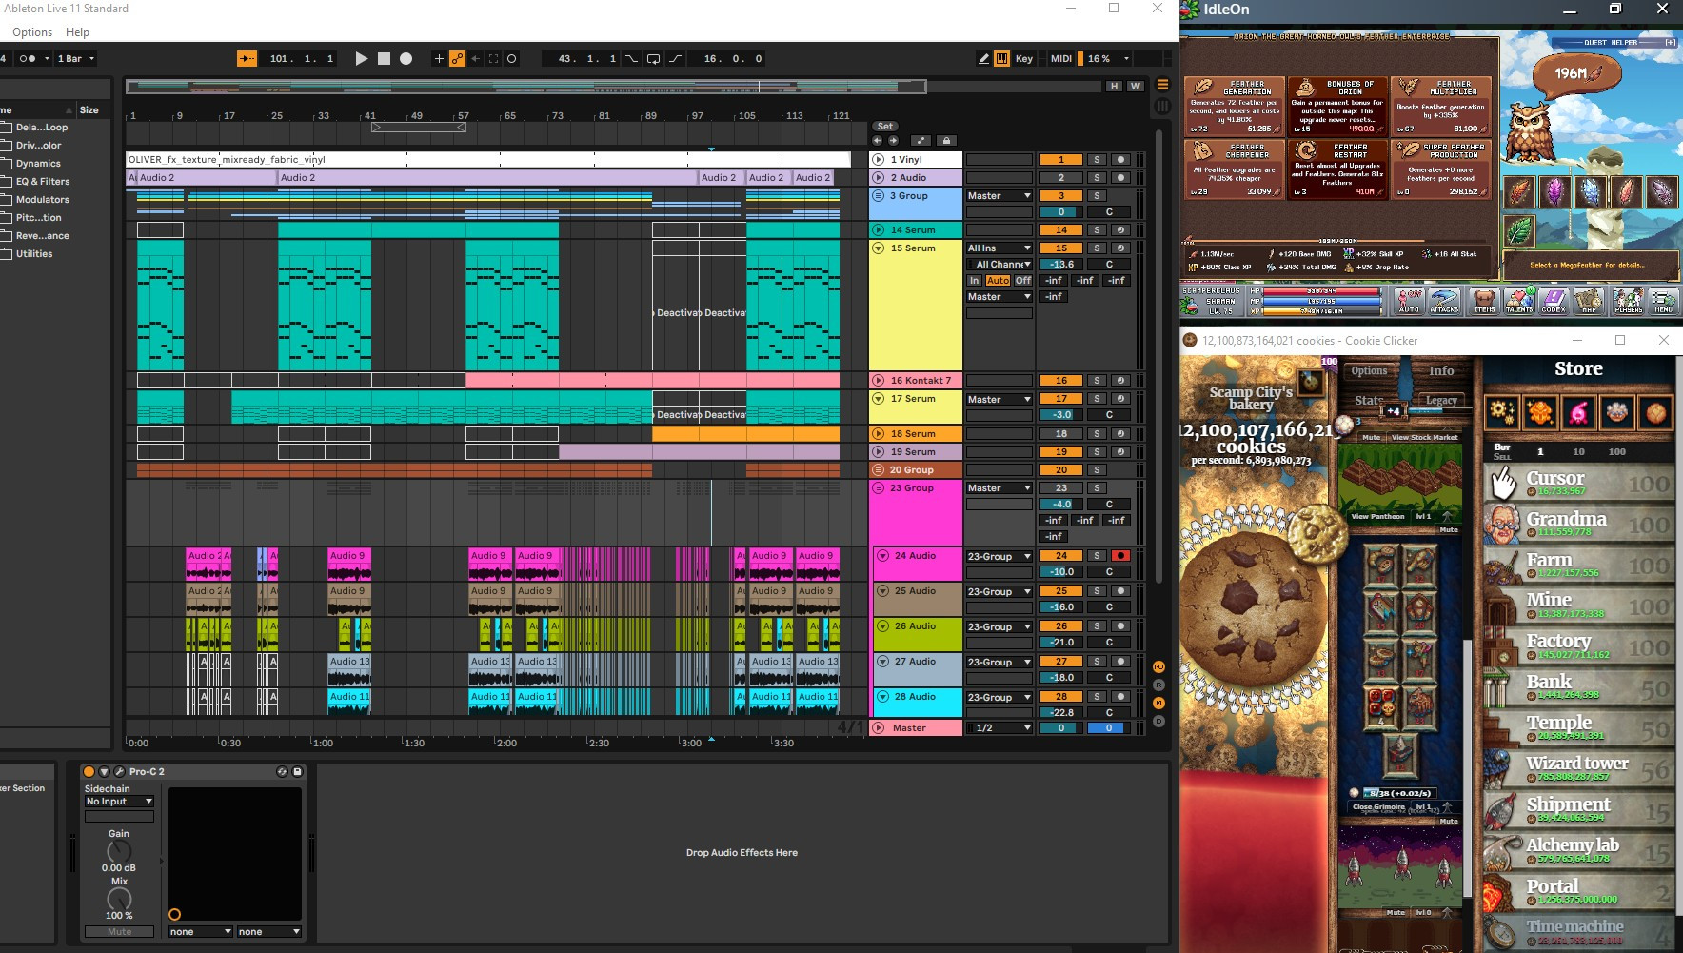This screenshot has width=1683, height=953.
Task: Toggle Automation Arm in Ableton toolbar
Action: click(x=457, y=58)
